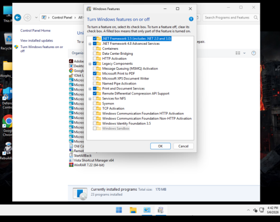Viewport: 280px width, 222px height.
Task: Check the HTTP Activation checkbox
Action: 95,59
